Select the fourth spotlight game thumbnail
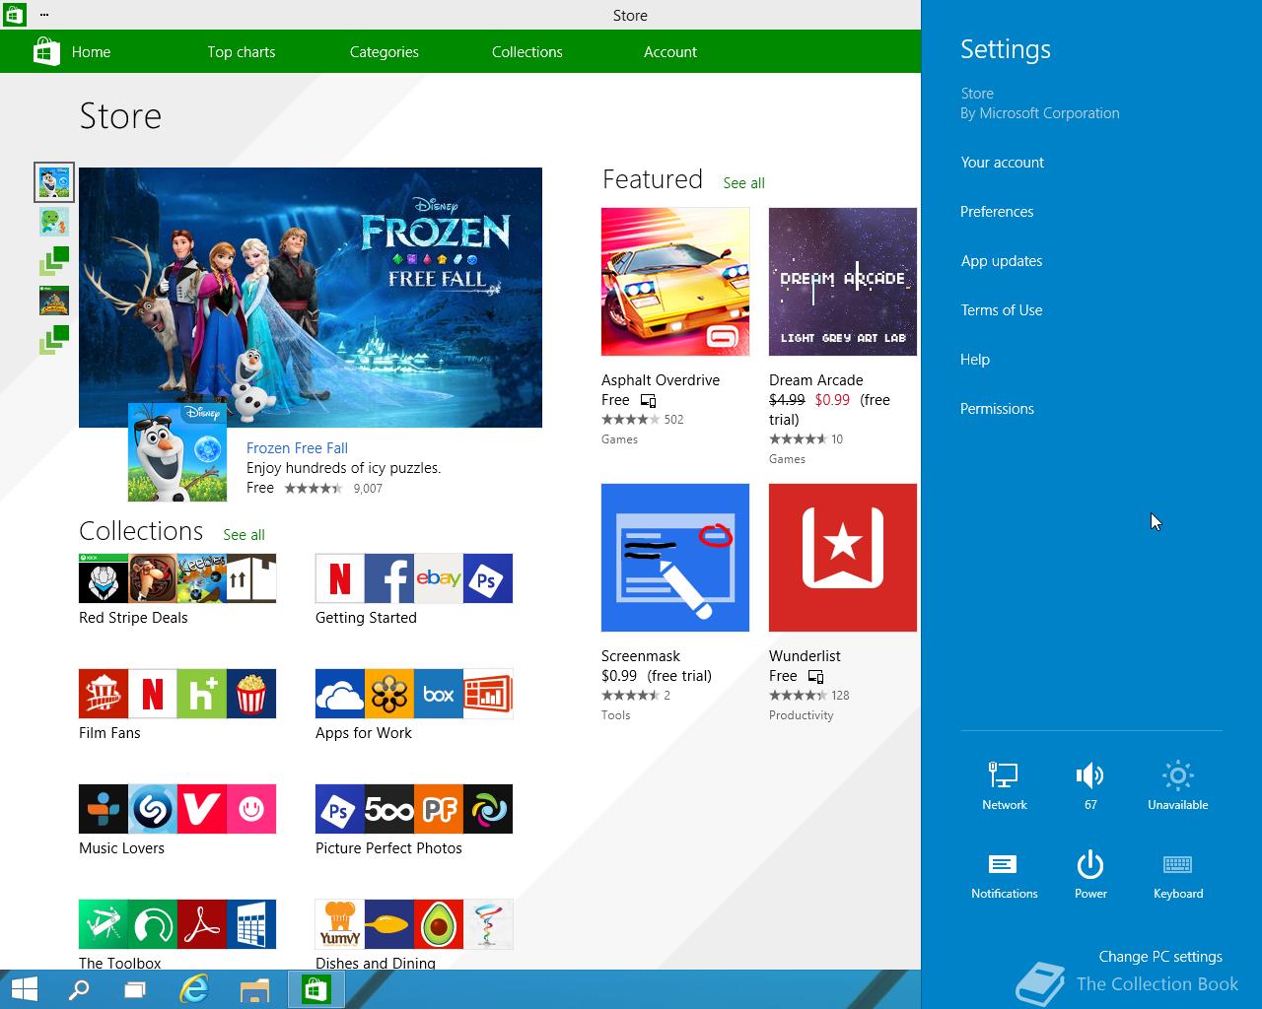The image size is (1262, 1009). click(x=54, y=301)
